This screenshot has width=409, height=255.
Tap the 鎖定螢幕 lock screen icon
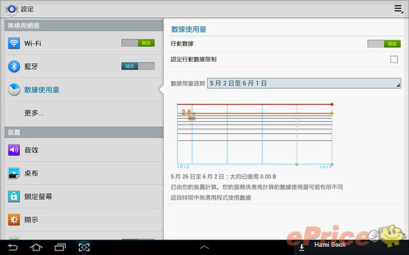pos(14,196)
